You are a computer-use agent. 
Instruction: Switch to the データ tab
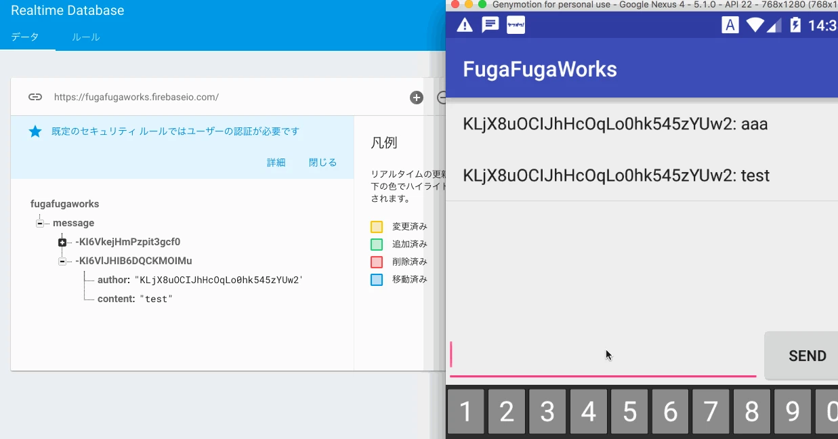point(24,37)
